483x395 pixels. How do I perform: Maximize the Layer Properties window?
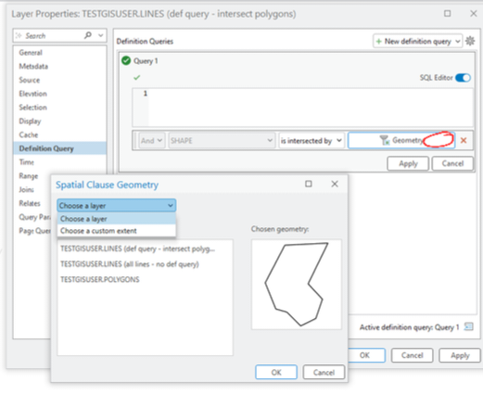click(x=447, y=13)
